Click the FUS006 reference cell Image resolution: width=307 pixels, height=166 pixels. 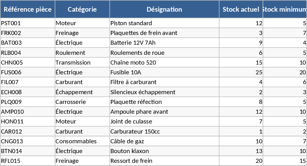click(27, 72)
